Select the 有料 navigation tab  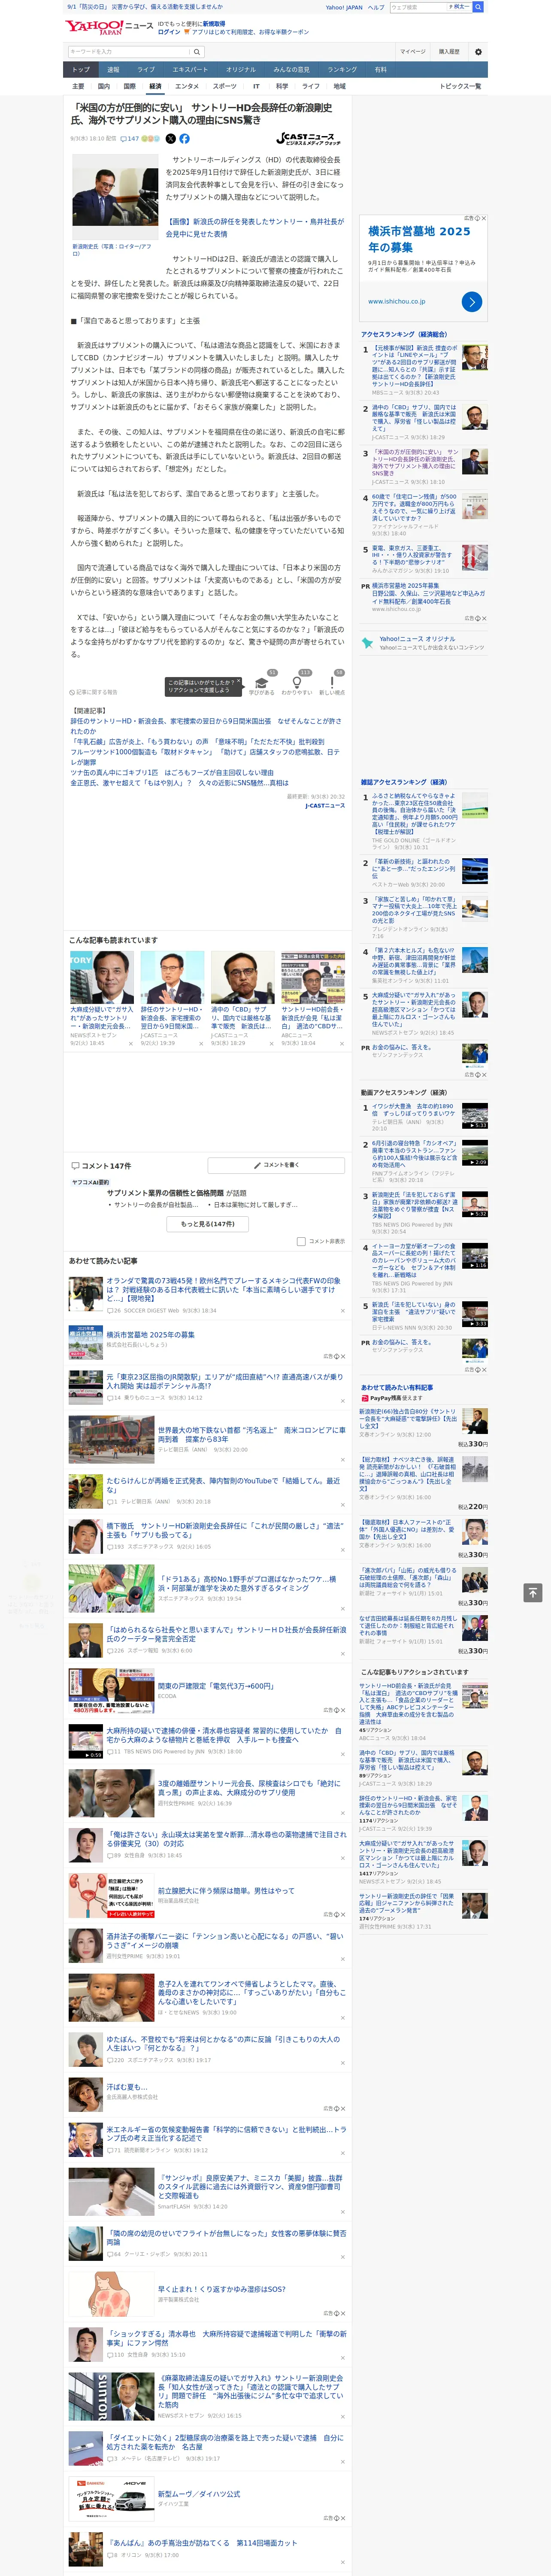380,70
